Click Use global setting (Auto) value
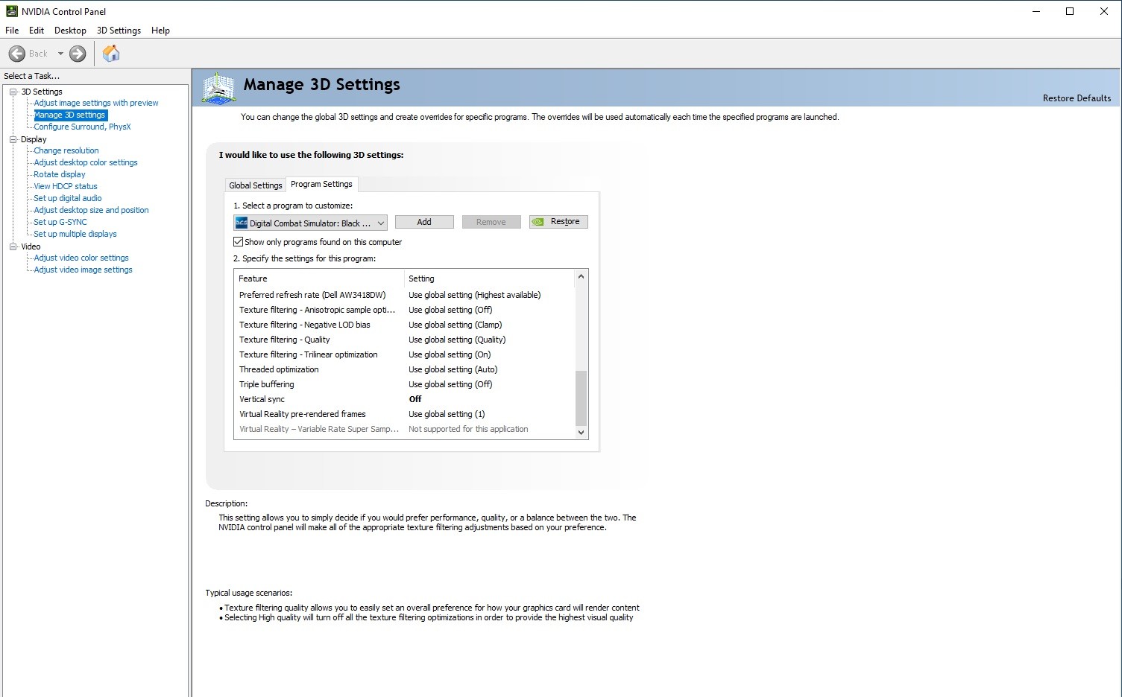The height and width of the screenshot is (697, 1122). [453, 369]
